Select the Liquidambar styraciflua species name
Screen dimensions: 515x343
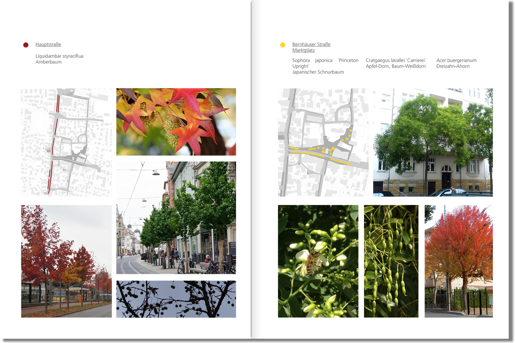pyautogui.click(x=59, y=56)
